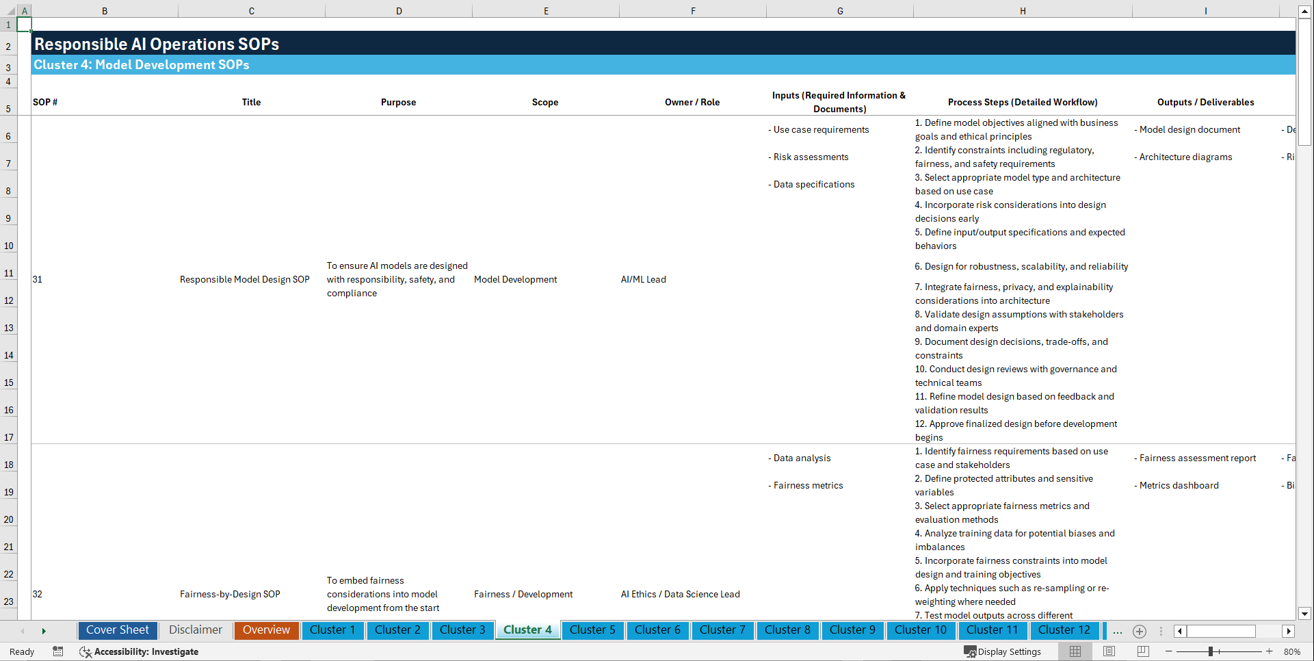Zoom in using the plus button
Screen dimensions: 1314x661
point(1270,651)
